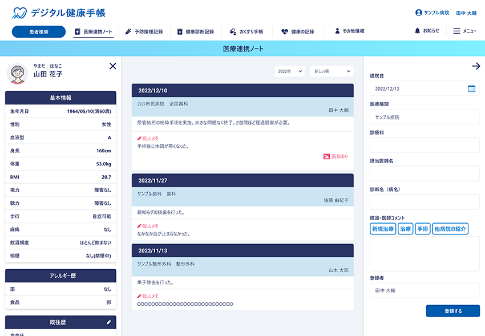Click the 2022/11/13 entry header
Viewport: 485px width, 336px height.
(242, 250)
